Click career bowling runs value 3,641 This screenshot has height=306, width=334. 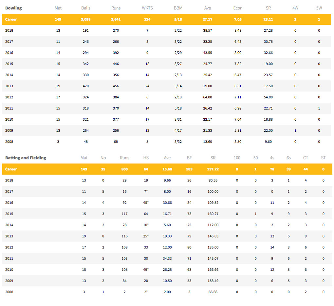116,19
